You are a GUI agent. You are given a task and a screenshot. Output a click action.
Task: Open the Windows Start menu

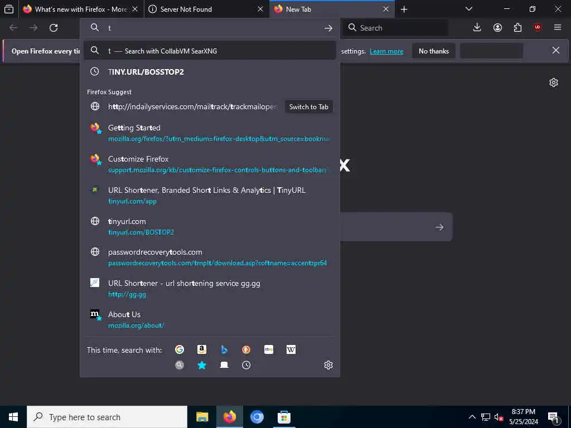tap(13, 417)
